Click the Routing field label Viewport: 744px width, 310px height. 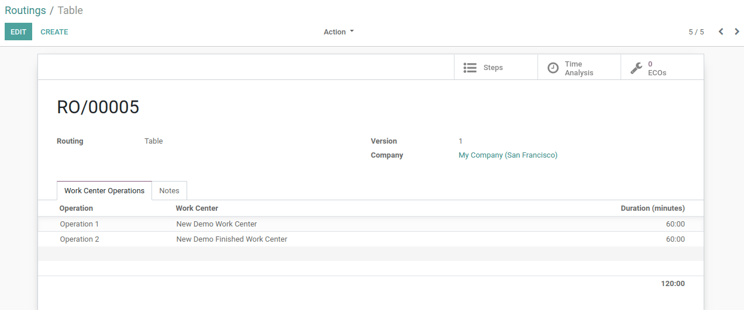(70, 141)
